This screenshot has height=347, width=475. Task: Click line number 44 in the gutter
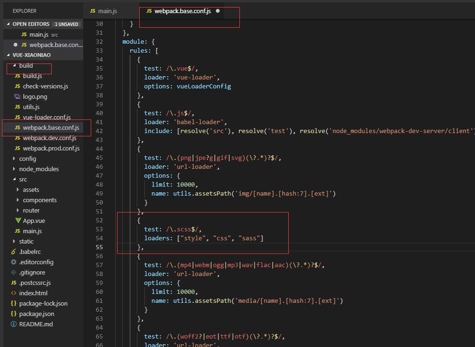99,149
